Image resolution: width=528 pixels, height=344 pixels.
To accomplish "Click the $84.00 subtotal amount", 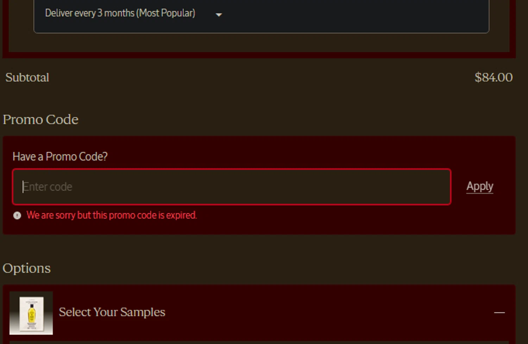I will tap(494, 77).
